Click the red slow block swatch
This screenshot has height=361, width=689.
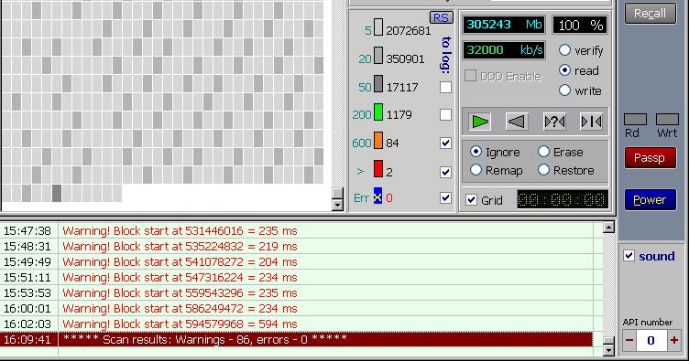click(377, 169)
